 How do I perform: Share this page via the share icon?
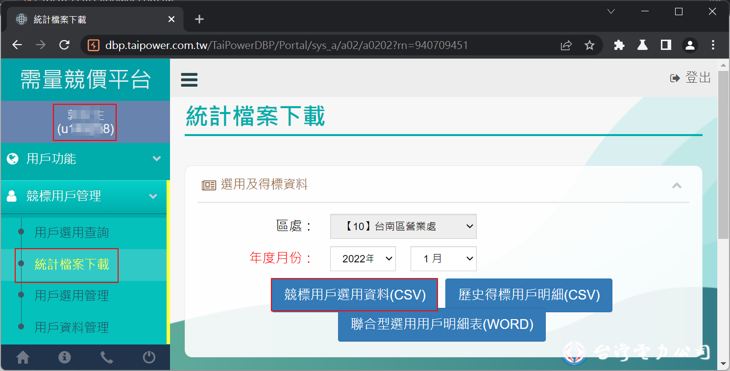(x=566, y=46)
